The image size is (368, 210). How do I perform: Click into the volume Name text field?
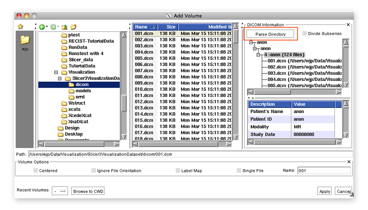pos(323,170)
